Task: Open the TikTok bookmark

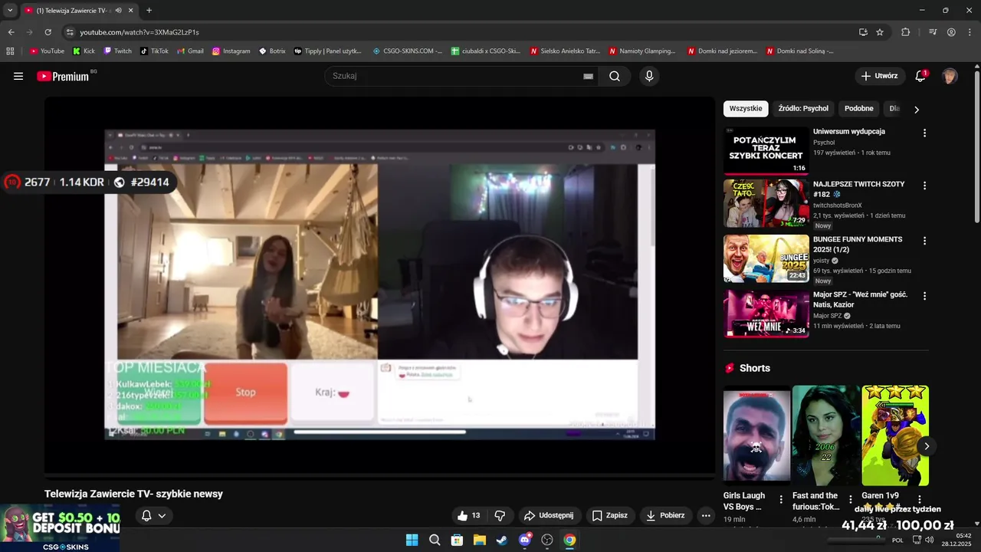Action: pos(154,51)
